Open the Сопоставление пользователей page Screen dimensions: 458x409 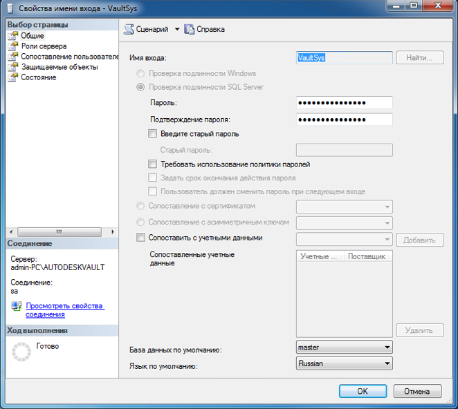click(69, 57)
